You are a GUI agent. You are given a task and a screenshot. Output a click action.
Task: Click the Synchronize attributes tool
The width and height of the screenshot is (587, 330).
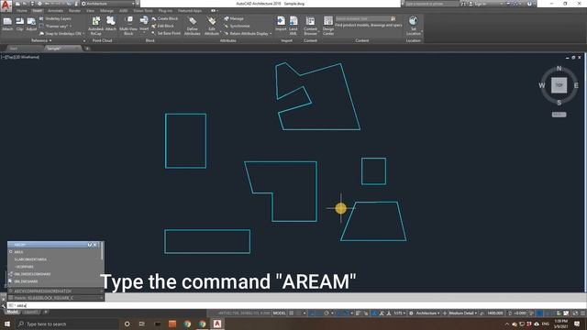click(237, 26)
